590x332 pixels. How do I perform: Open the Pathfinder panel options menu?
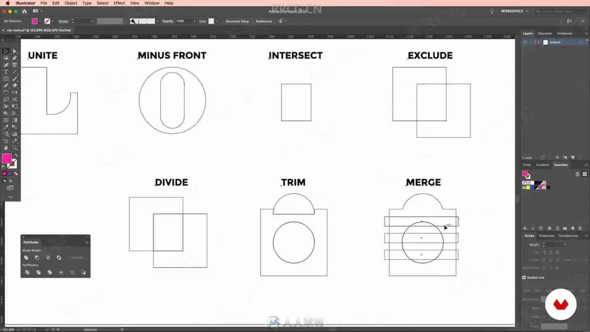pos(87,242)
